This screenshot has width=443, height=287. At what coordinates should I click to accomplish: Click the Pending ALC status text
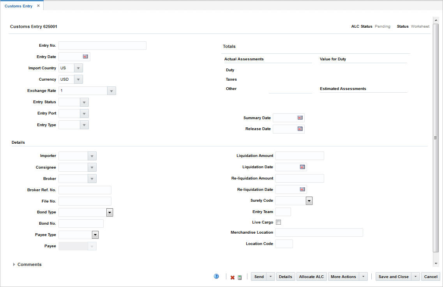click(383, 26)
